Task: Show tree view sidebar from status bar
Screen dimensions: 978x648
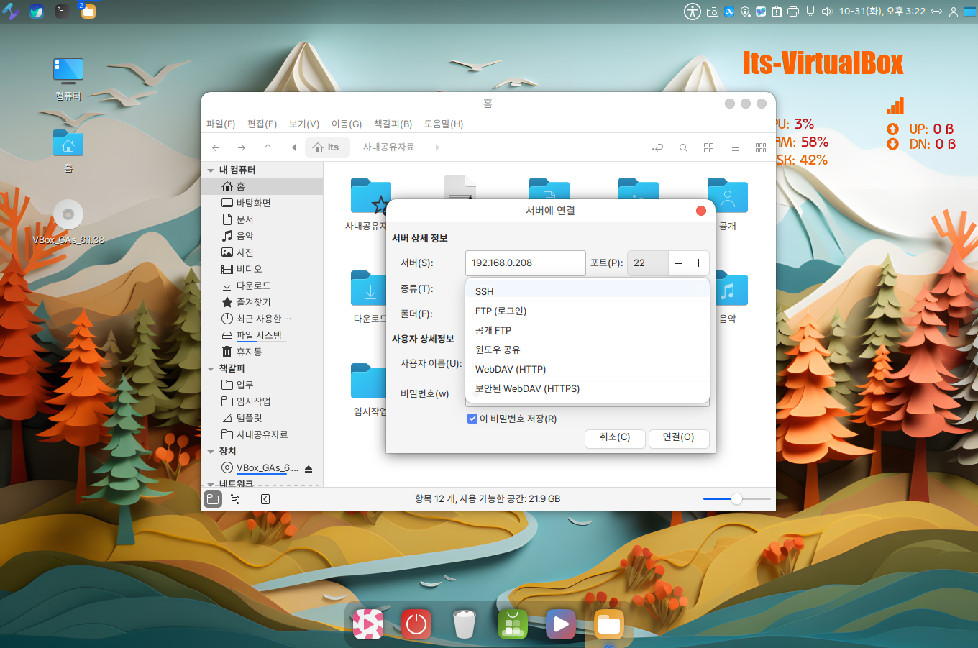Action: (235, 498)
